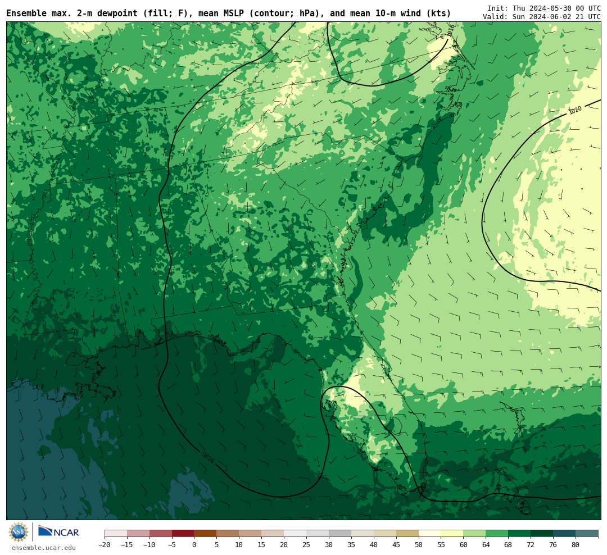The image size is (607, 555).
Task: Pick the legend swatch between 20 and 25
Action: pyautogui.click(x=296, y=534)
